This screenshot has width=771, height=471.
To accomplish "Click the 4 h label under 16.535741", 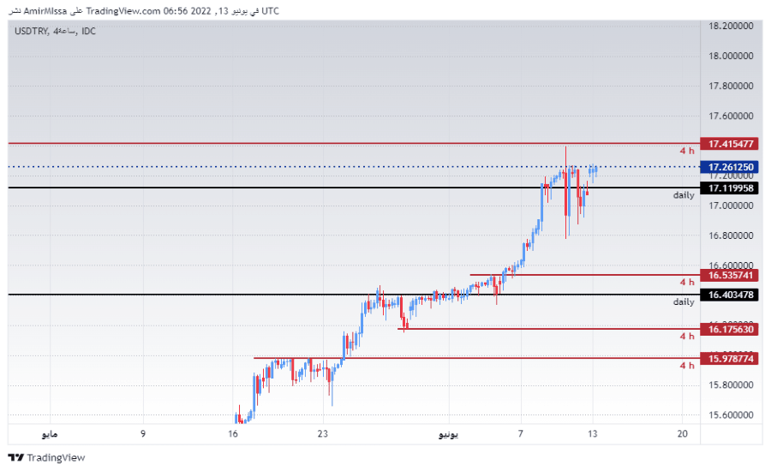I will click(687, 282).
